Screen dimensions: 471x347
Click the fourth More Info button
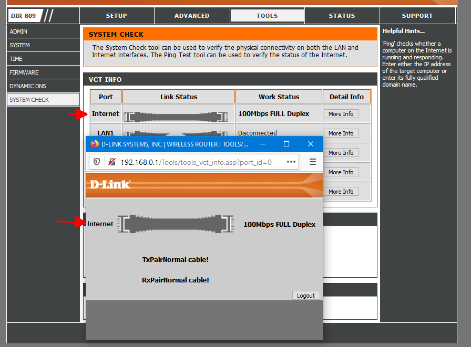coord(341,172)
